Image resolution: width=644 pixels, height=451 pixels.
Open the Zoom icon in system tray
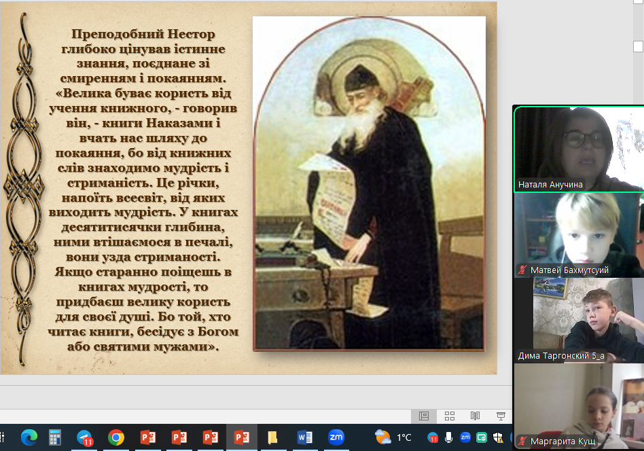(x=465, y=437)
